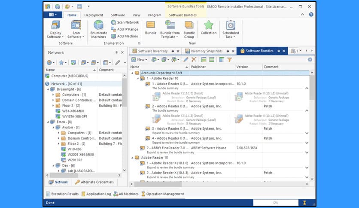Open the column chooser icon in bundles toolbar
The width and height of the screenshot is (359, 208).
pos(222,60)
